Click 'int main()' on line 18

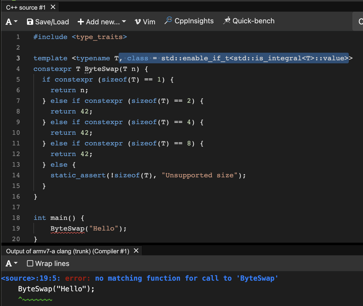[55, 218]
